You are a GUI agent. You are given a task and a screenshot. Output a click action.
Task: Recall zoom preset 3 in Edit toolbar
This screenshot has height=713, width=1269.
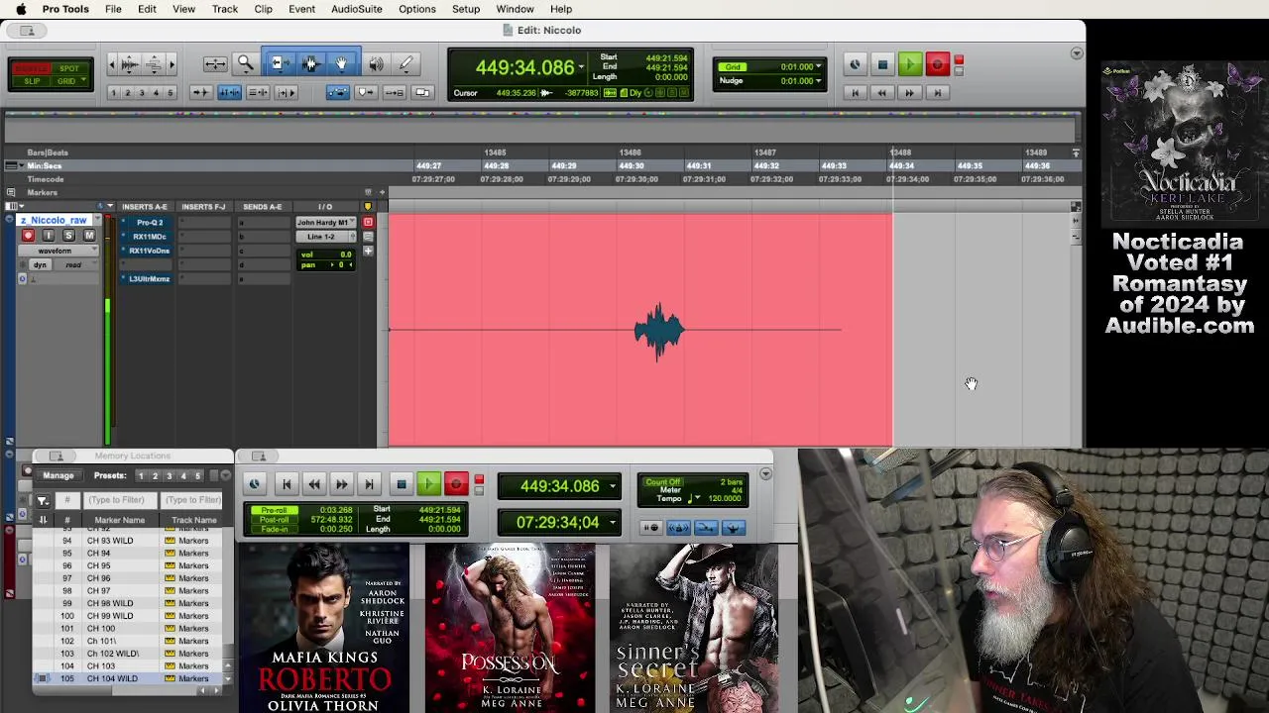(142, 93)
